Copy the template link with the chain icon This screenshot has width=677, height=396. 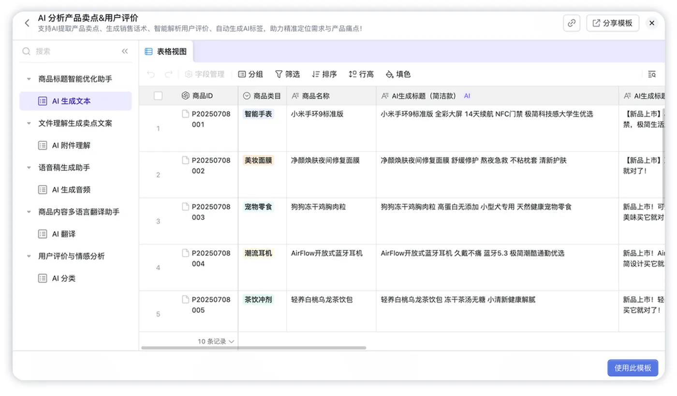click(572, 23)
